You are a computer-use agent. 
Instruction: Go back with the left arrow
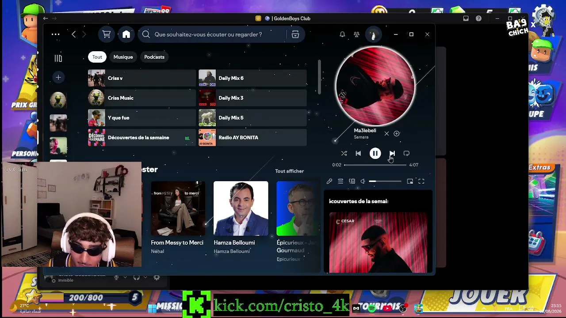73,34
